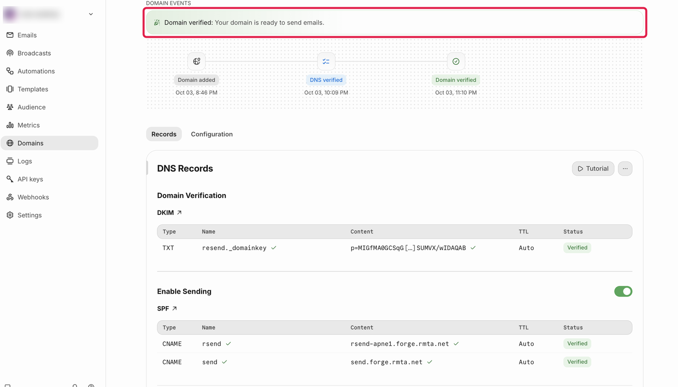
Task: Click the Templates icon in sidebar
Action: point(10,89)
